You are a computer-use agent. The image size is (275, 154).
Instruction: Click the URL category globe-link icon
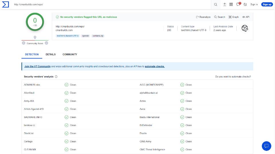click(245, 28)
